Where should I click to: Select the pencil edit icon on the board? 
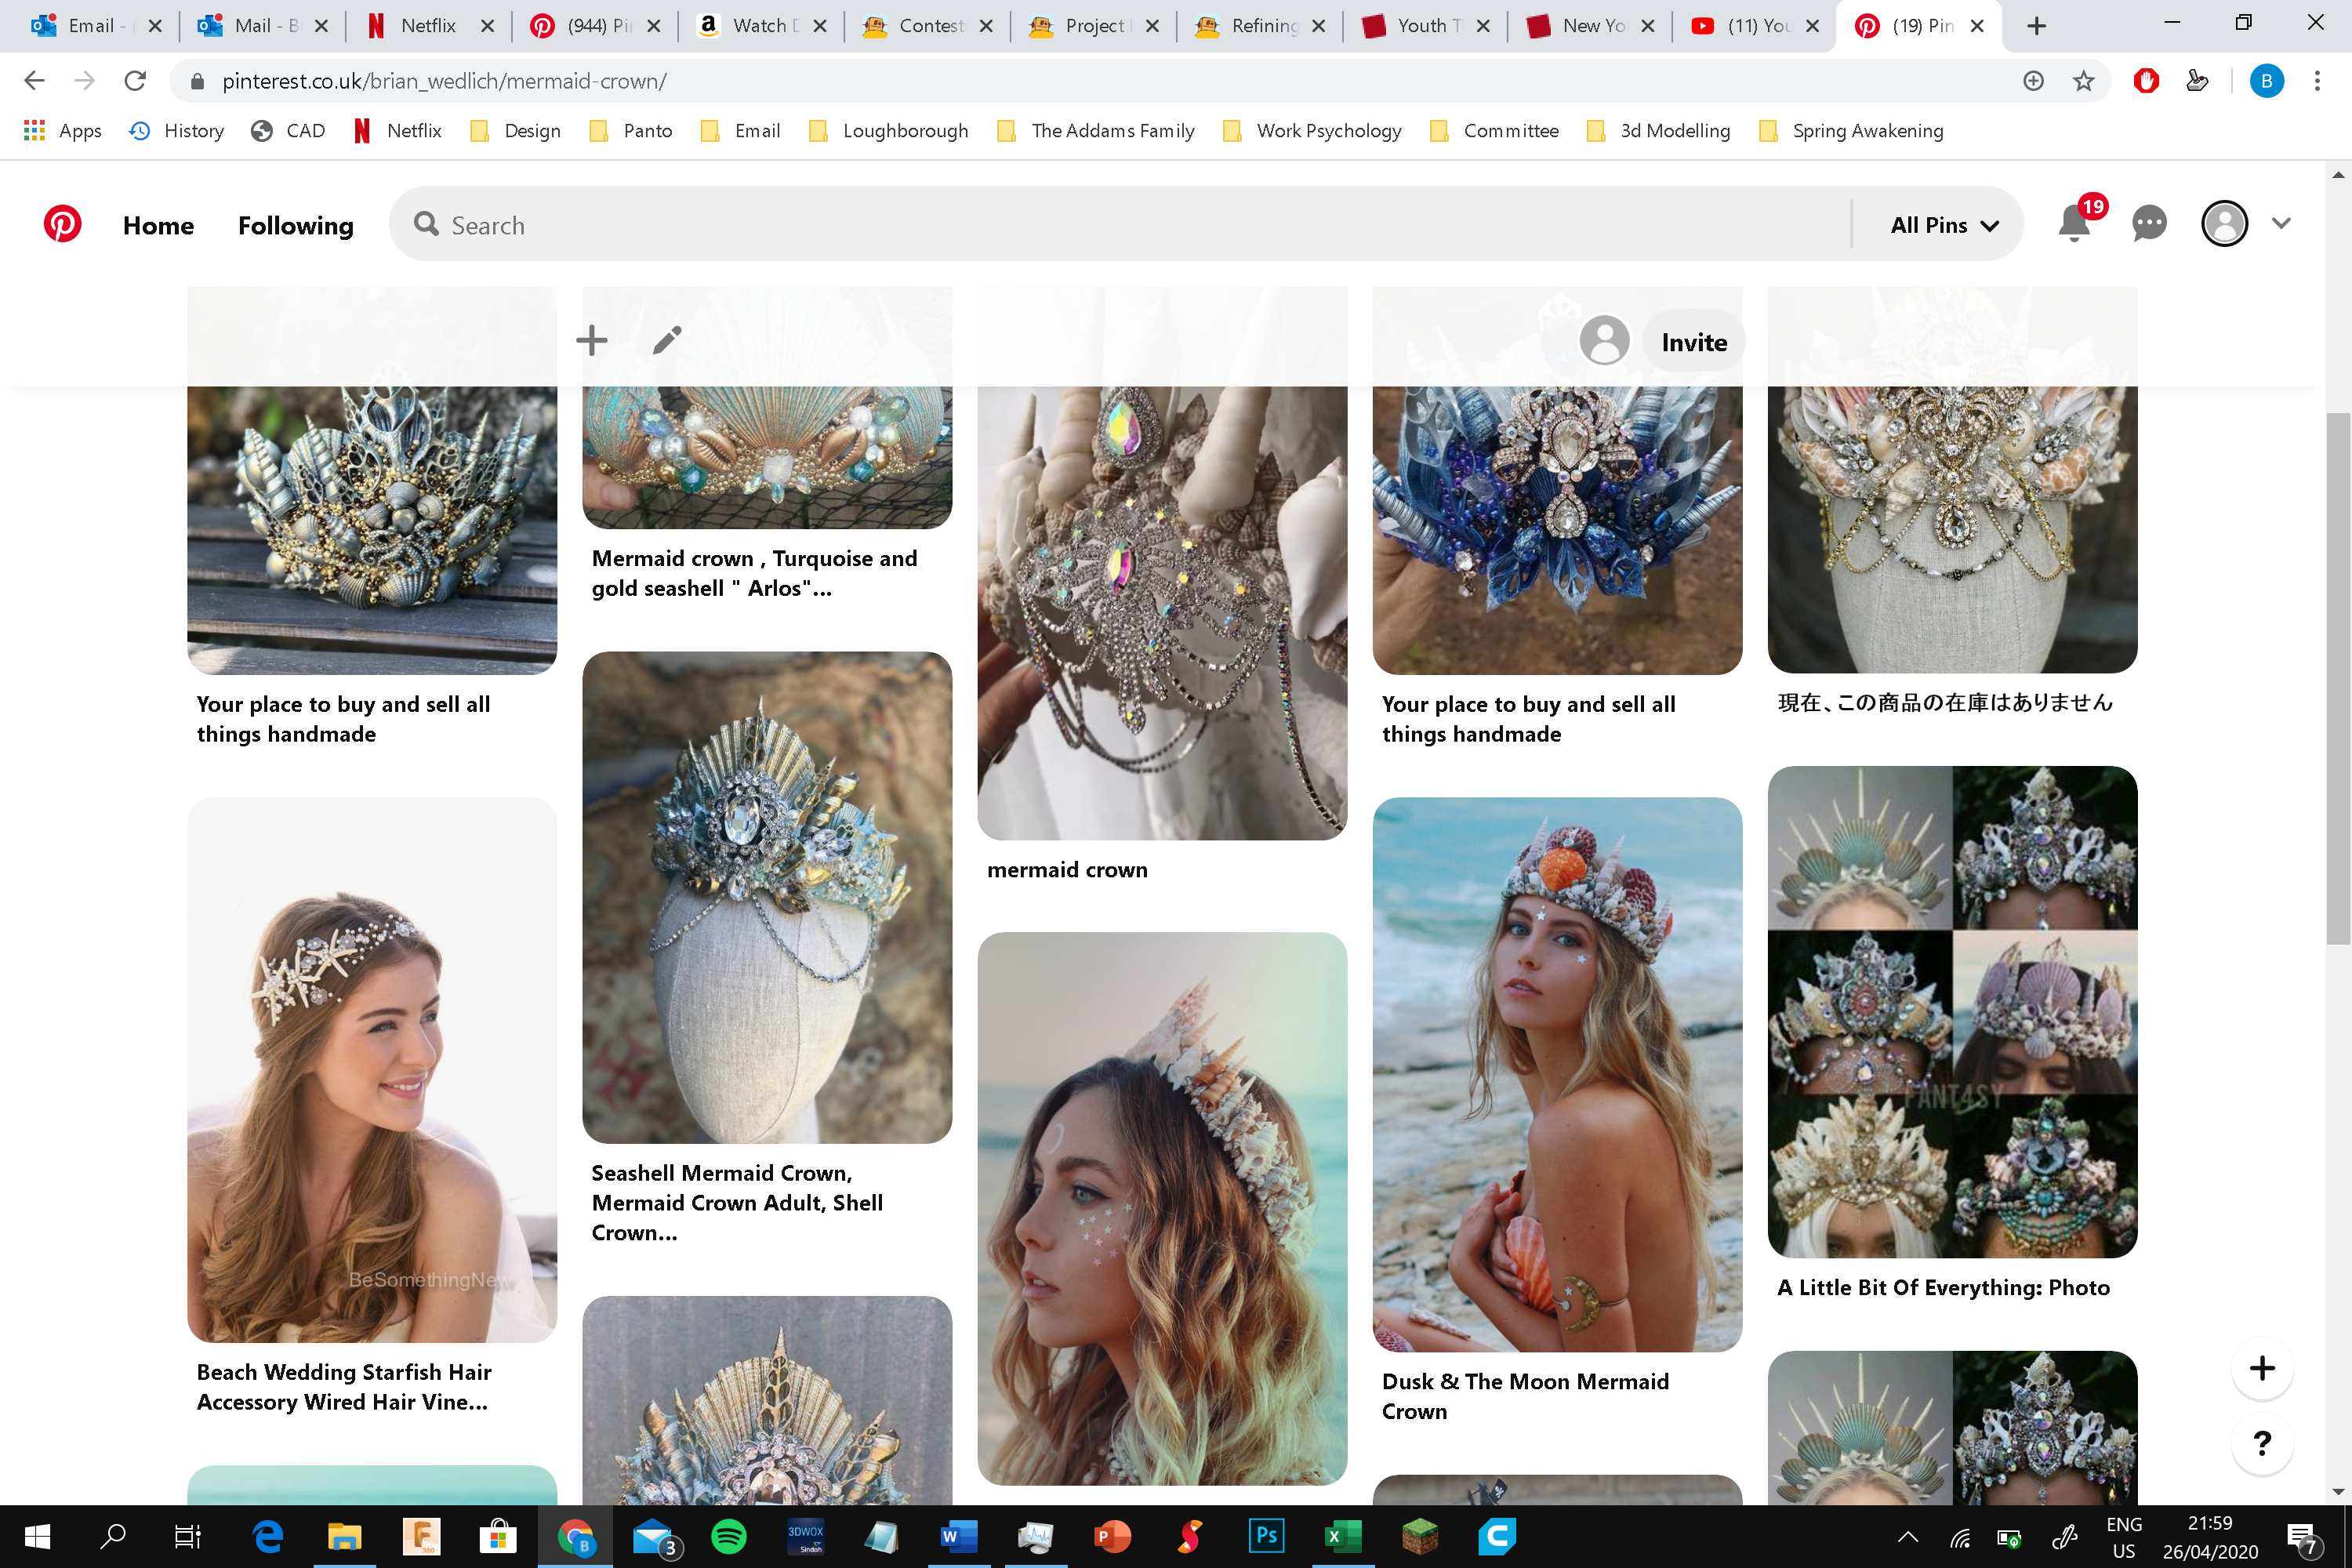click(665, 340)
